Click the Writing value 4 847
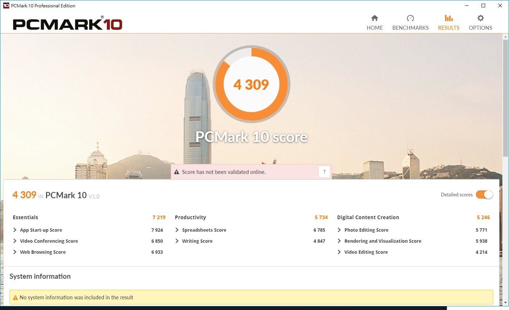This screenshot has width=509, height=310. [320, 241]
